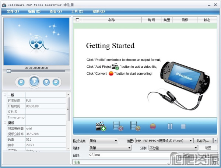The image size is (221, 168).
Task: Select the 视频分辨率 value 368x208
Action: click(46, 134)
